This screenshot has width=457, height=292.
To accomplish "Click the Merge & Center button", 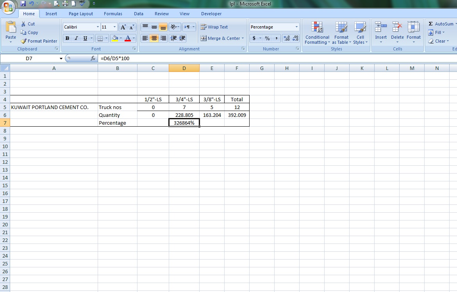I will pos(220,38).
